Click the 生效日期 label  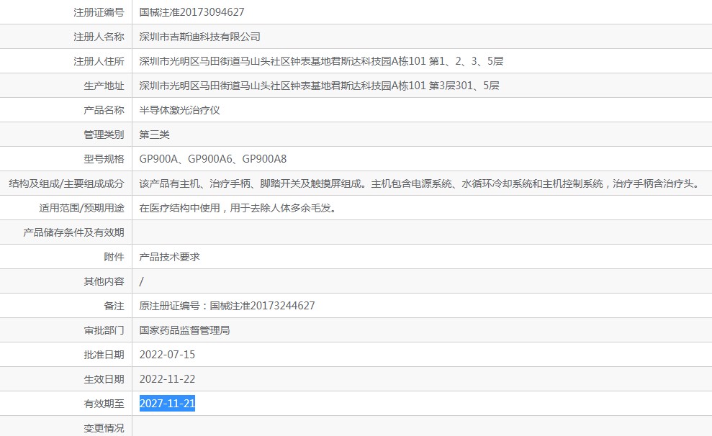104,380
